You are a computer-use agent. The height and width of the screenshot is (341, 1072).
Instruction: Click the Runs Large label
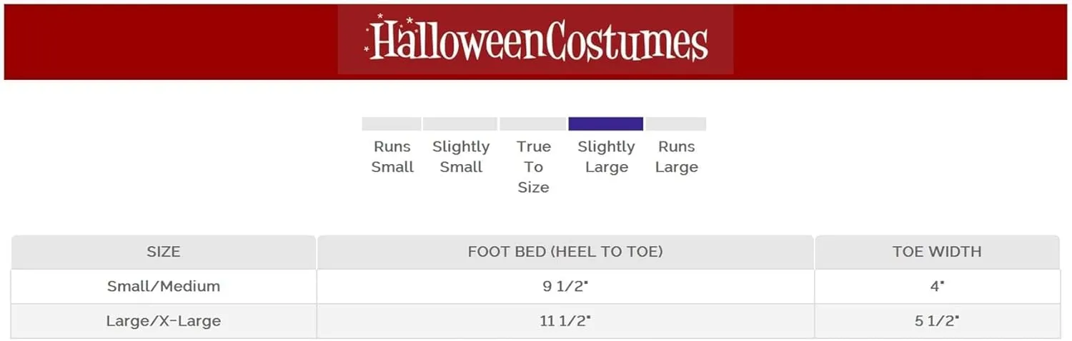pyautogui.click(x=676, y=157)
